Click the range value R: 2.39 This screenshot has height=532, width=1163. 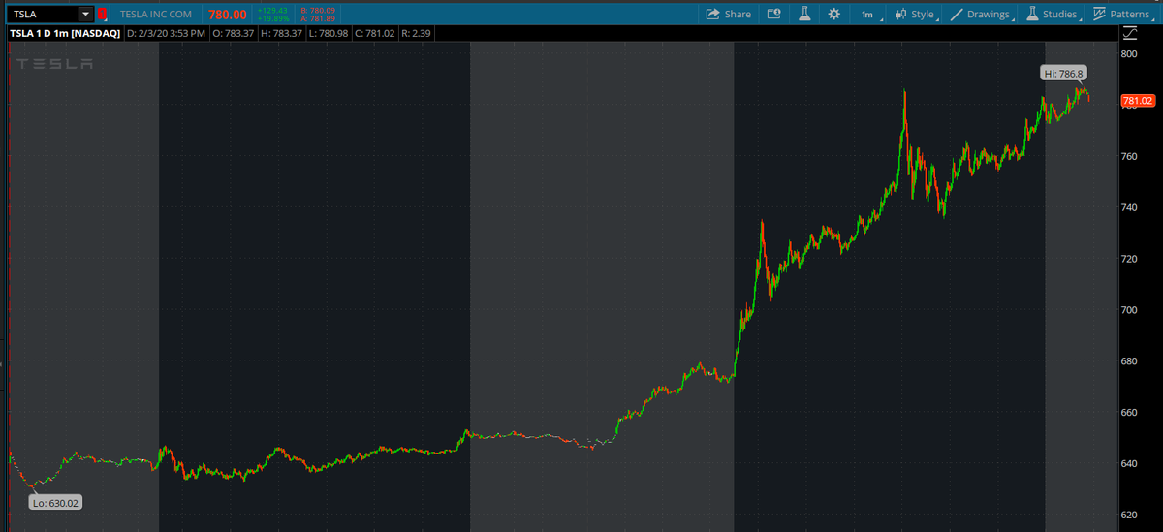pyautogui.click(x=415, y=34)
